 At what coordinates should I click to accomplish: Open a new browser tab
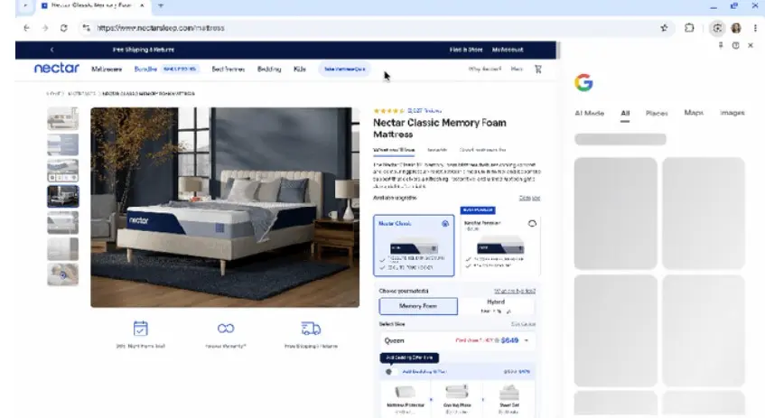click(161, 5)
